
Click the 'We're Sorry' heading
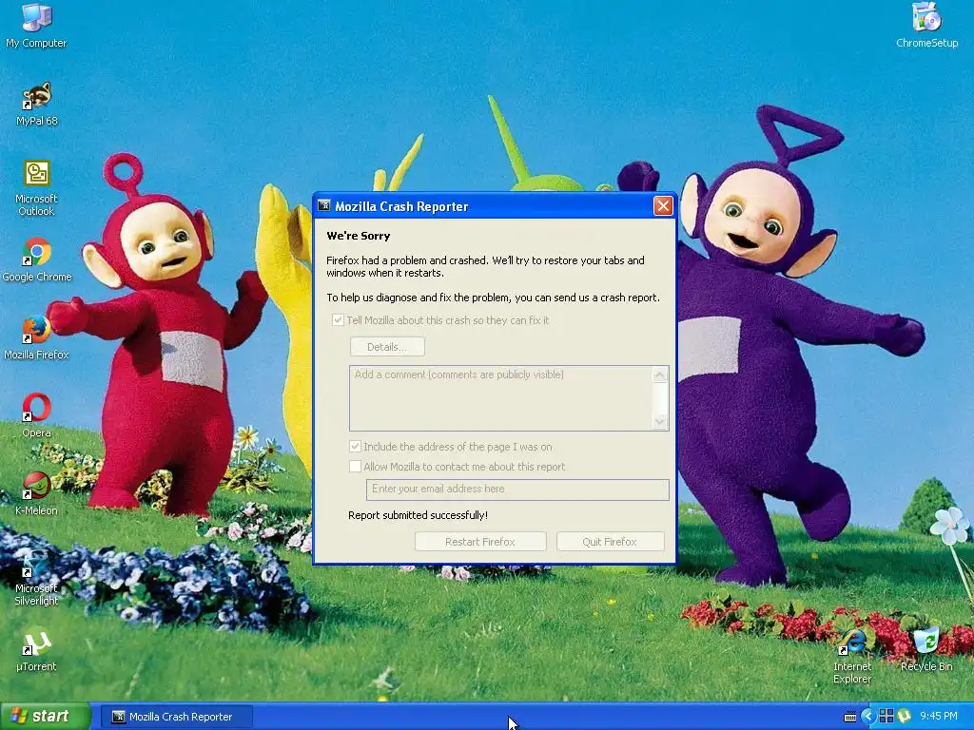tap(359, 236)
